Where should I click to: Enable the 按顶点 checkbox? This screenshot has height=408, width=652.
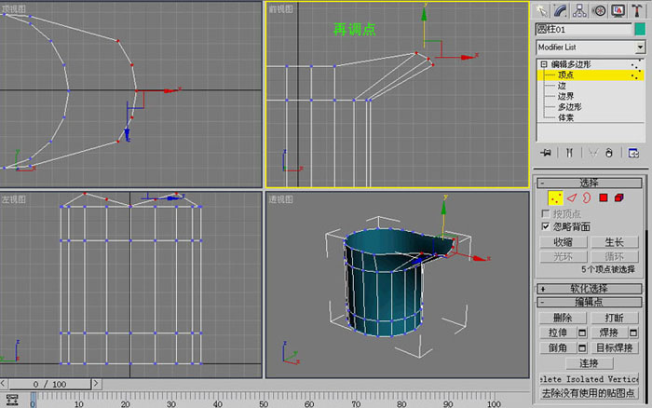pyautogui.click(x=546, y=213)
